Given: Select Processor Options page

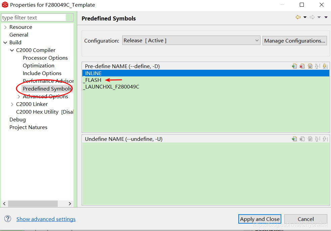Looking at the screenshot, I should coord(45,58).
